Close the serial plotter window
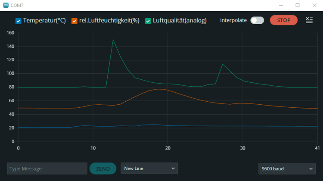 314,5
